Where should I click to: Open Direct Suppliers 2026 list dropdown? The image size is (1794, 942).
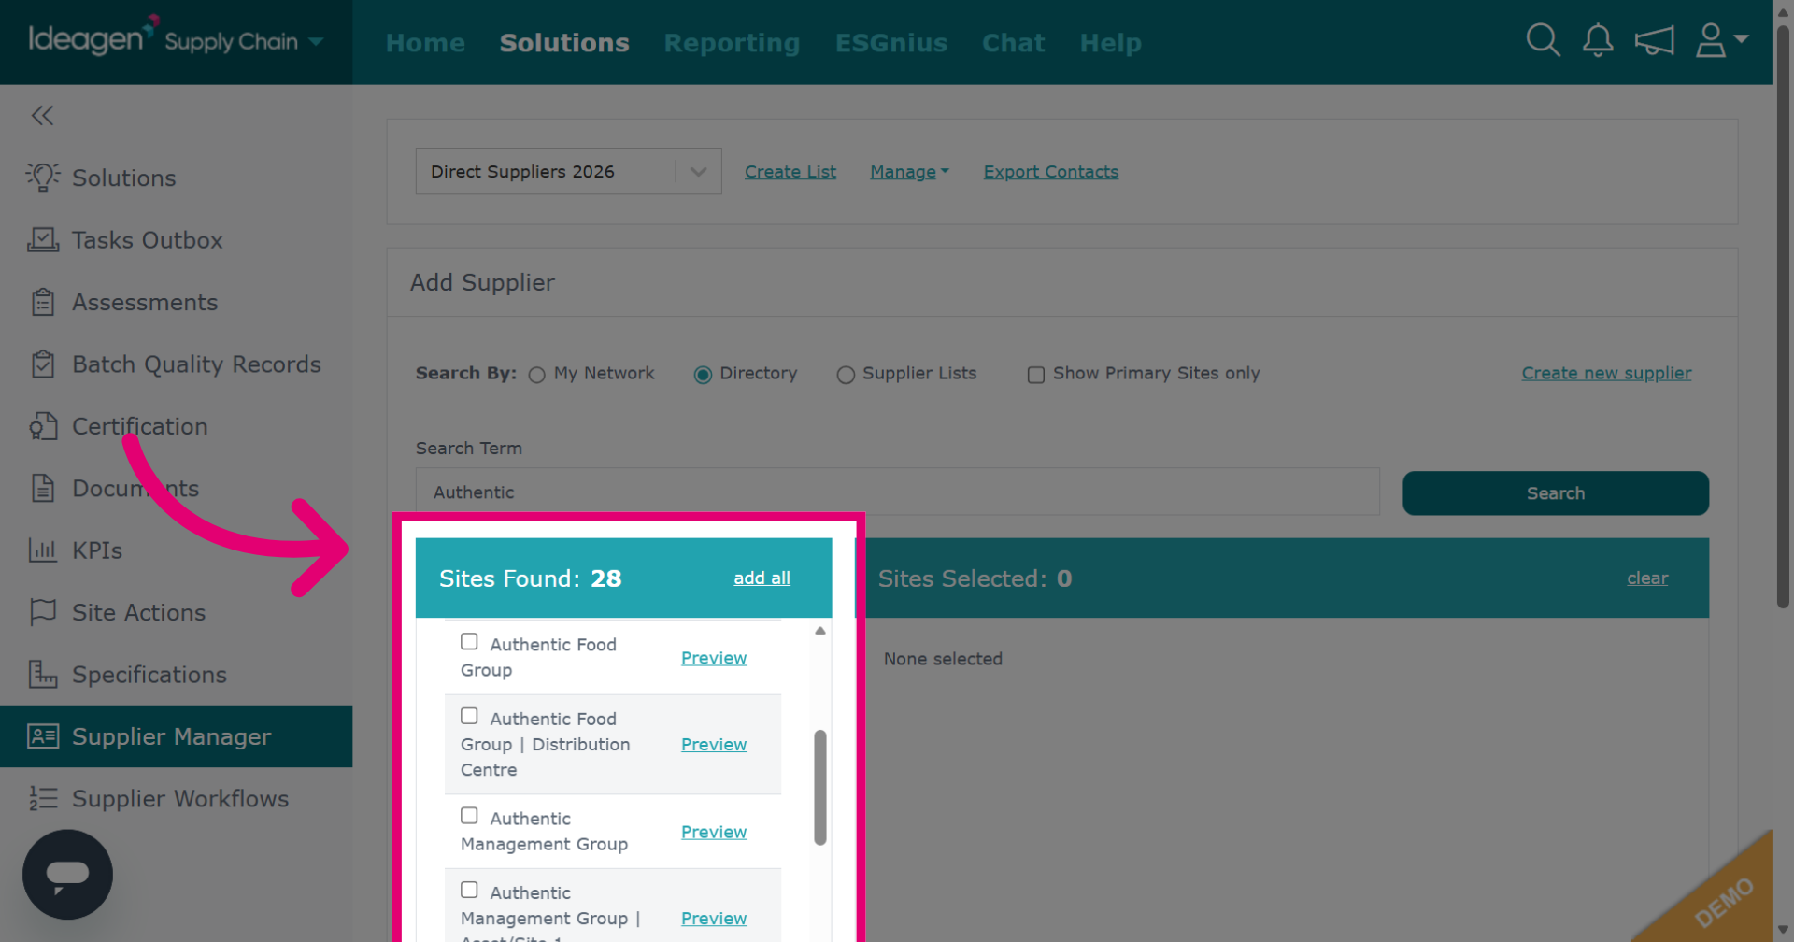coord(568,171)
